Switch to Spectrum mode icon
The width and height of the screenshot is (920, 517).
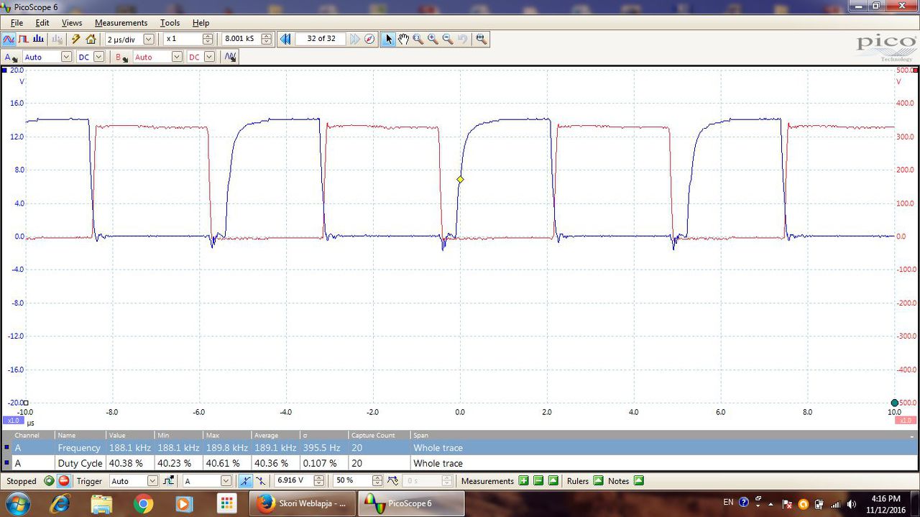pyautogui.click(x=37, y=39)
